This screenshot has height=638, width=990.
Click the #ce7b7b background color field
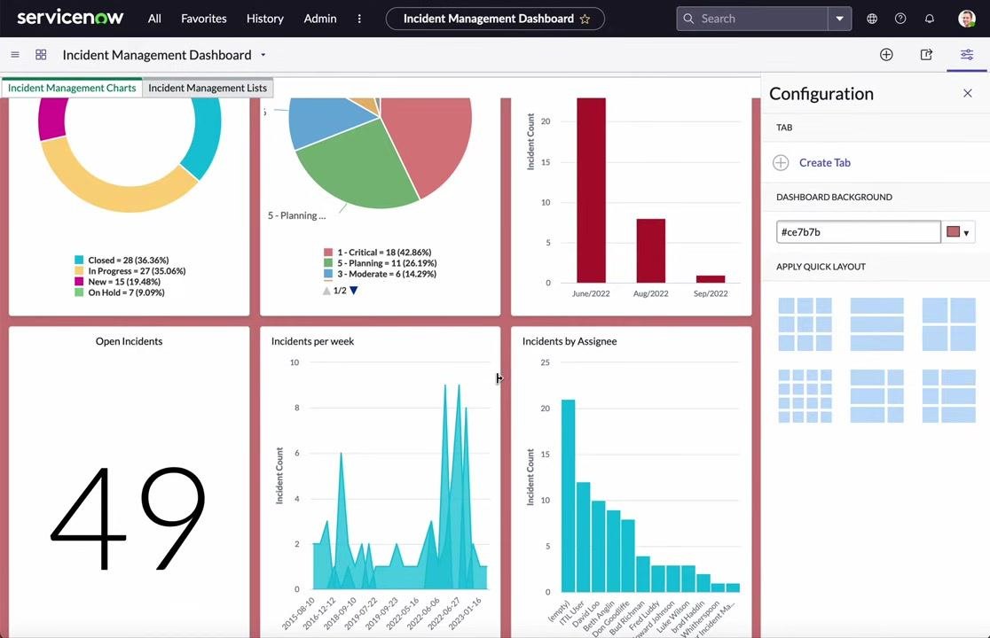click(x=858, y=232)
